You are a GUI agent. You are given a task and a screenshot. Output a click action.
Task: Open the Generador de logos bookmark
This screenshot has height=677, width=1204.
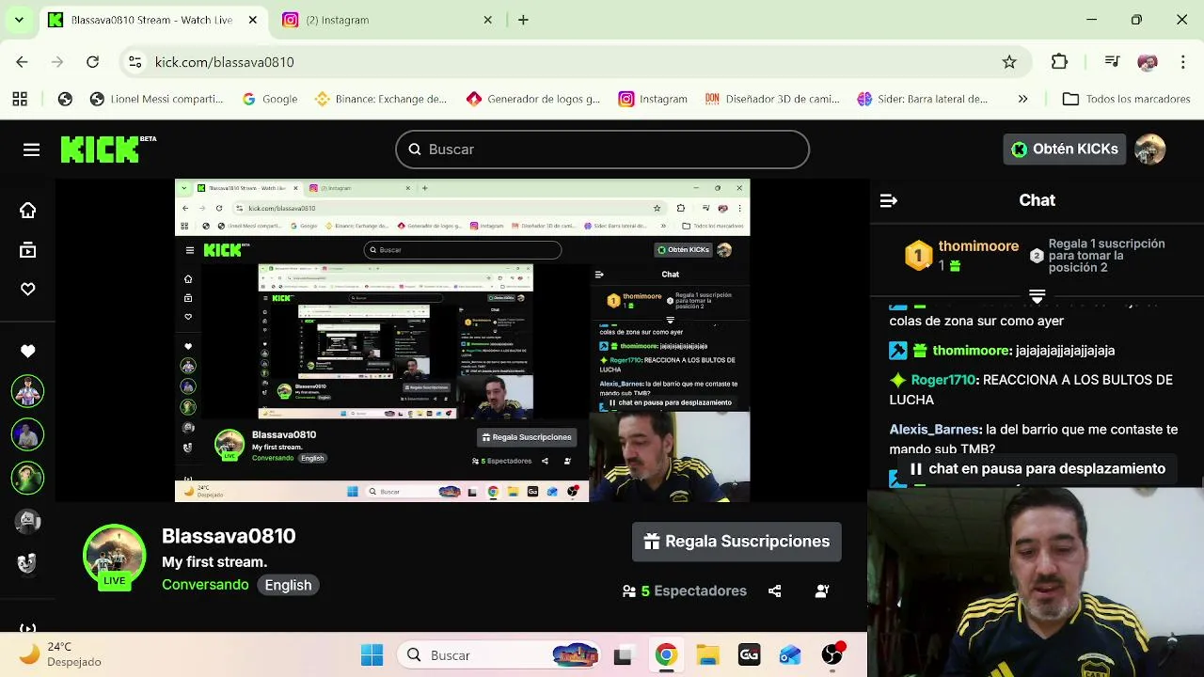tap(532, 99)
